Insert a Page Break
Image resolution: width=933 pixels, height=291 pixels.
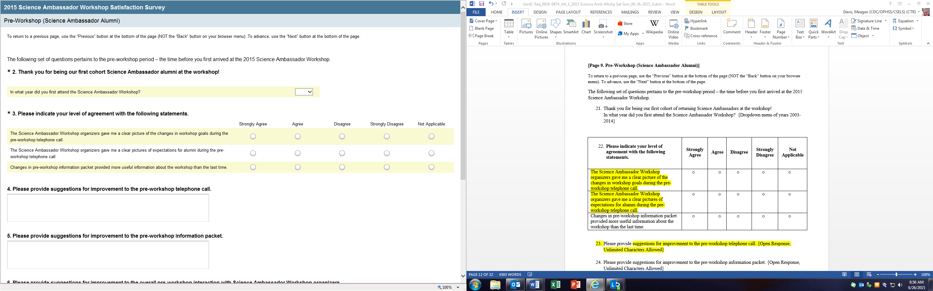click(x=481, y=36)
